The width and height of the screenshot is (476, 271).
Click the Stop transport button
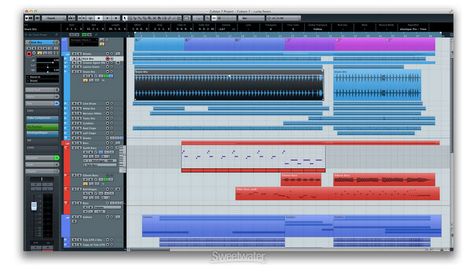98,19
